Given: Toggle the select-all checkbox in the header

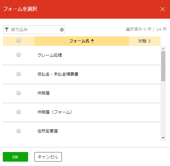Looking at the screenshot, I should pyautogui.click(x=19, y=40).
